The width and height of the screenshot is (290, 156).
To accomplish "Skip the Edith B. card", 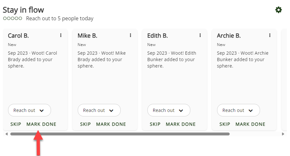I will click(155, 124).
